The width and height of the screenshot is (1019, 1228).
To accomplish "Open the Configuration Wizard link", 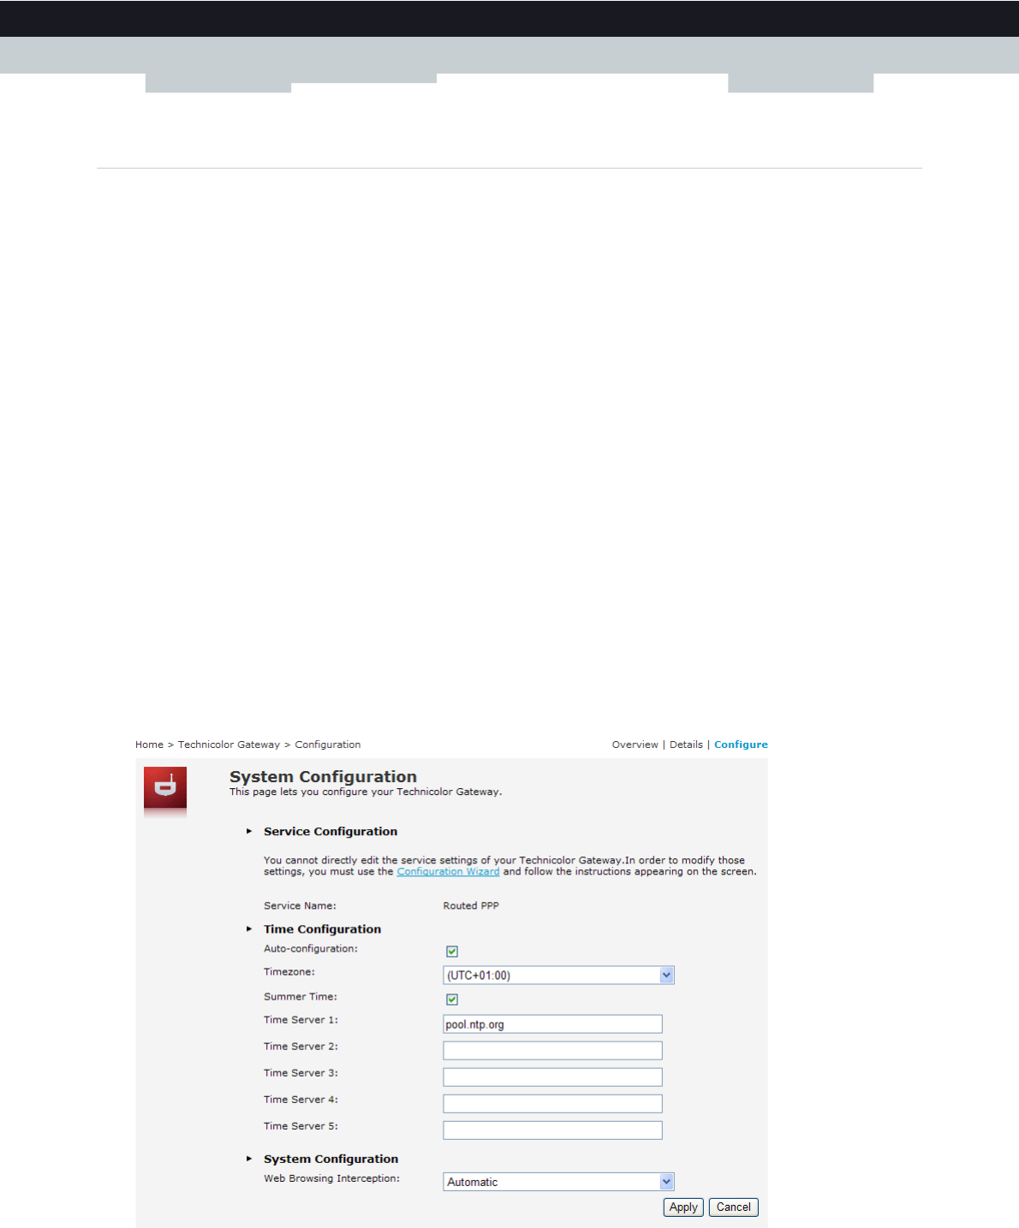I will click(448, 872).
